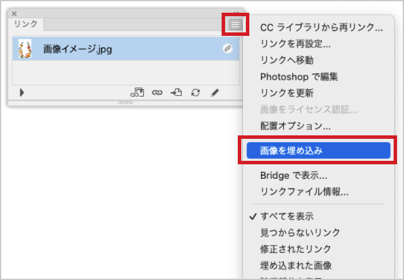This screenshot has width=404, height=280.
Task: Enable 見つからないリンク filter option
Action: point(300,233)
